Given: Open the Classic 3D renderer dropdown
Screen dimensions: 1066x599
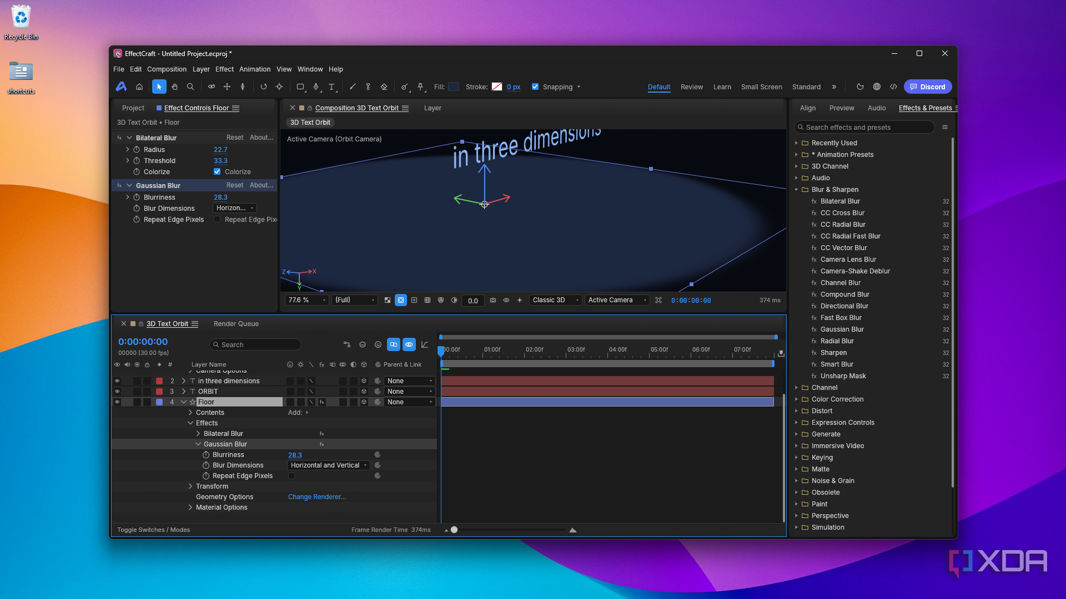Looking at the screenshot, I should pos(555,300).
